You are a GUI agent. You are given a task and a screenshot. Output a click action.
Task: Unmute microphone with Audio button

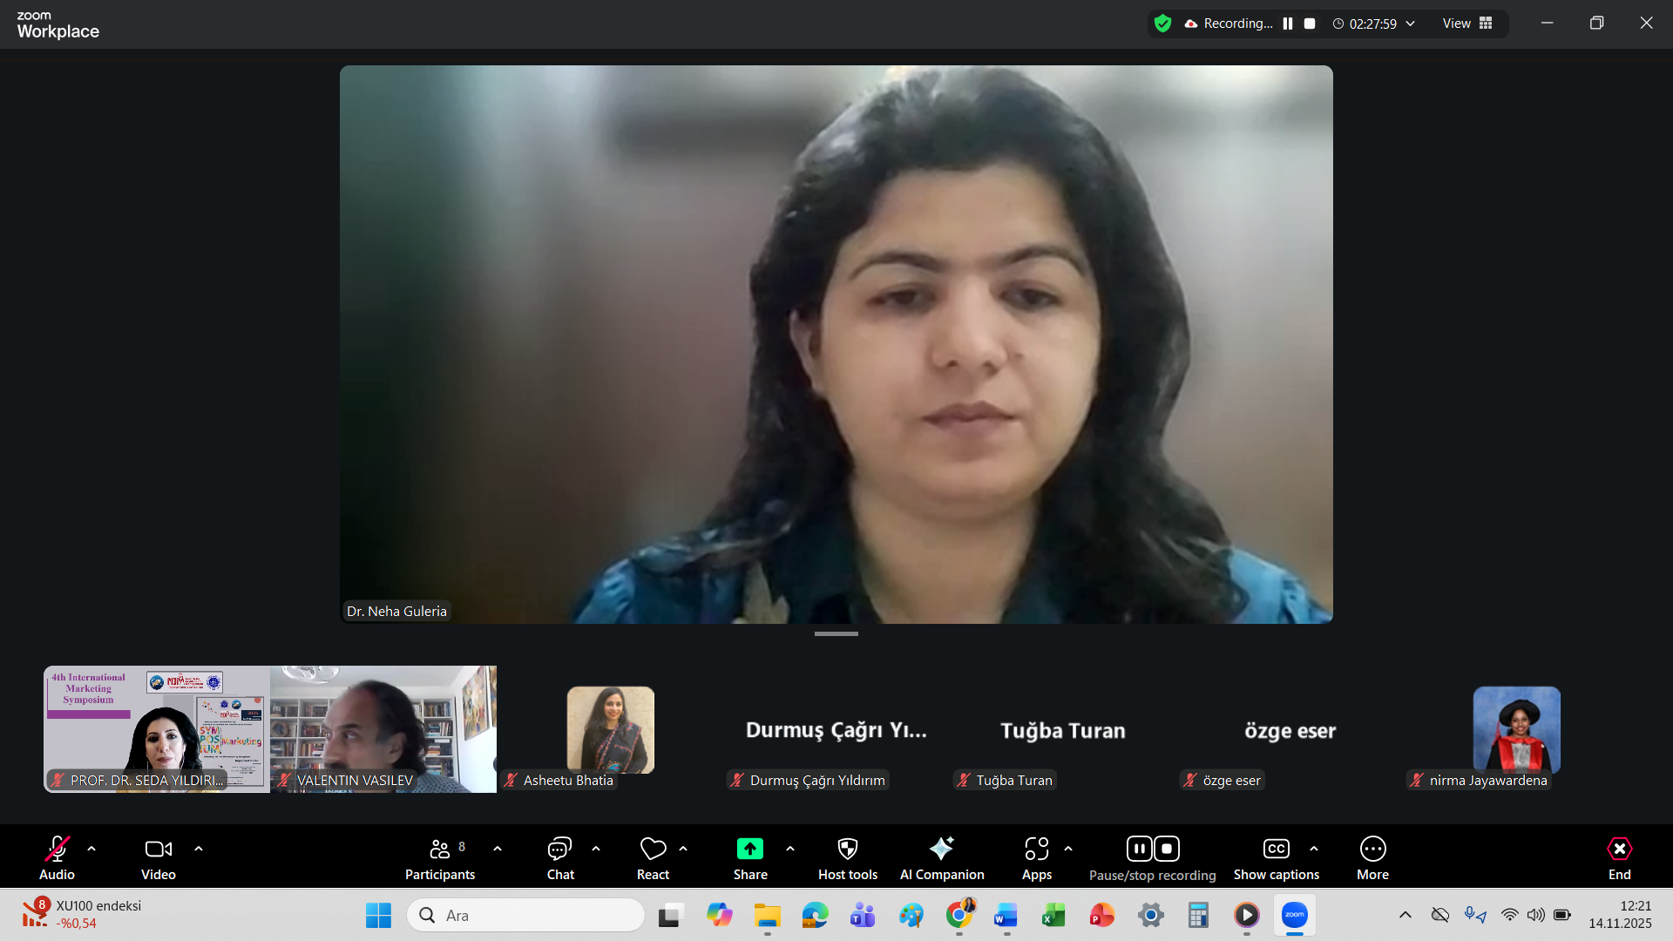[x=57, y=849]
